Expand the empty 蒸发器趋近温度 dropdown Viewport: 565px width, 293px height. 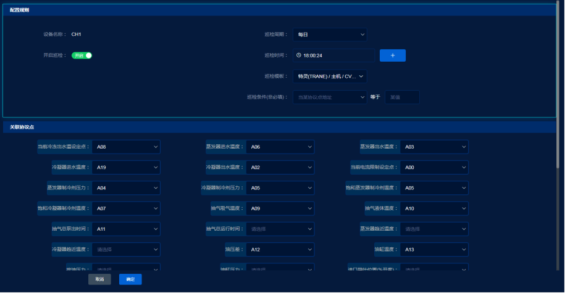coord(433,229)
